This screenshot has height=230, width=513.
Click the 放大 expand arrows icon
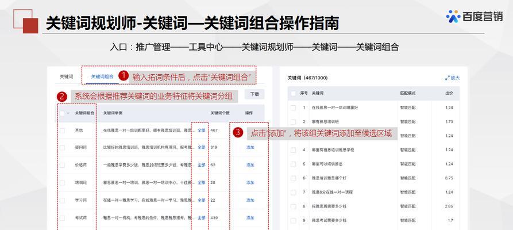[x=448, y=78]
